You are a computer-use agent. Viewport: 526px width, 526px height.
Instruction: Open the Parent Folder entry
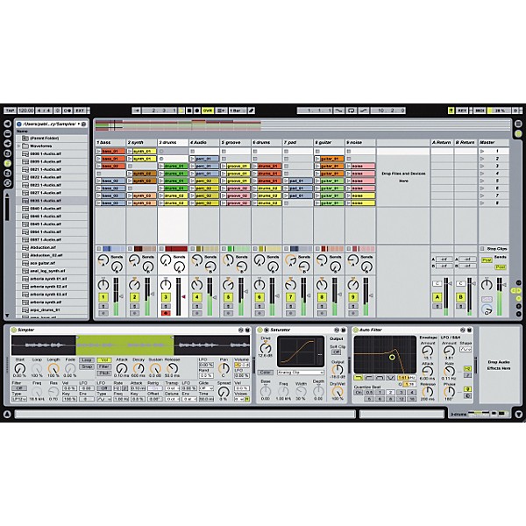pyautogui.click(x=52, y=139)
